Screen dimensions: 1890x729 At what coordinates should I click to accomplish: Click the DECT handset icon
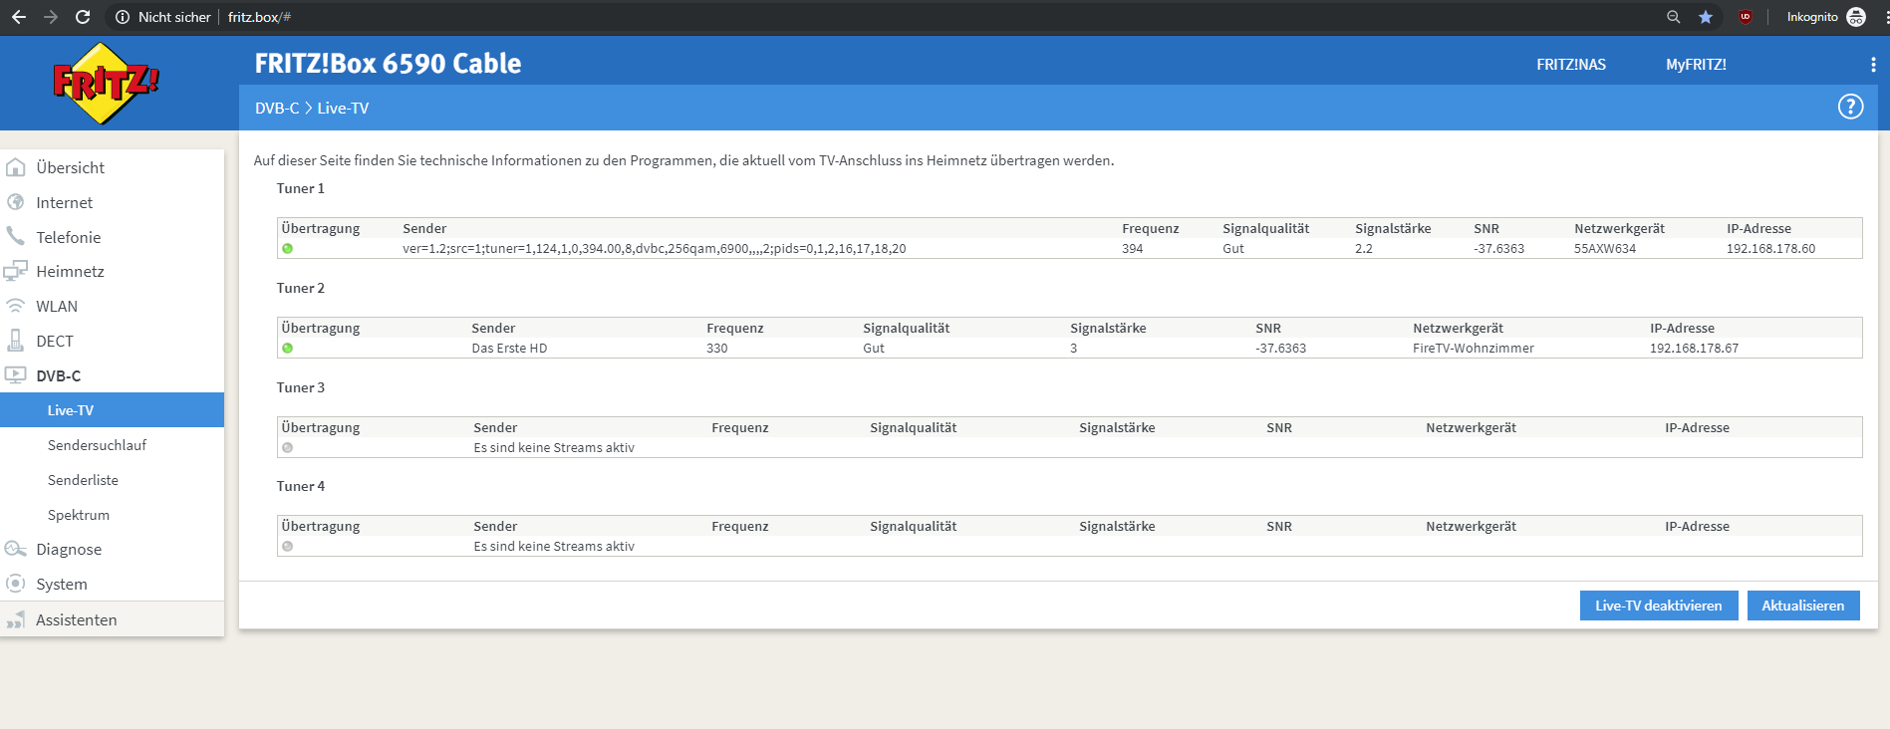pyautogui.click(x=16, y=341)
